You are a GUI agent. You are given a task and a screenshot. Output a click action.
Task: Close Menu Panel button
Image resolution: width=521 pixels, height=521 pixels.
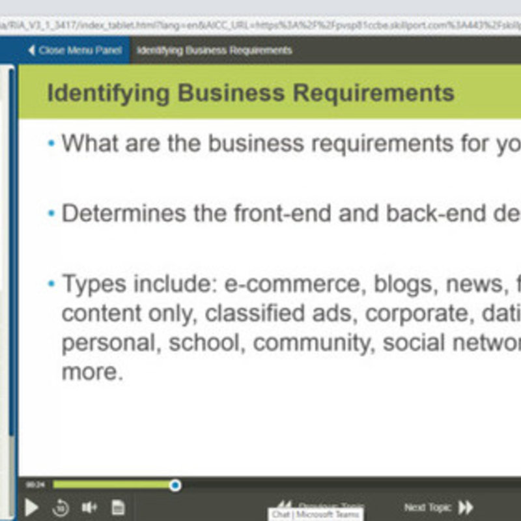75,50
